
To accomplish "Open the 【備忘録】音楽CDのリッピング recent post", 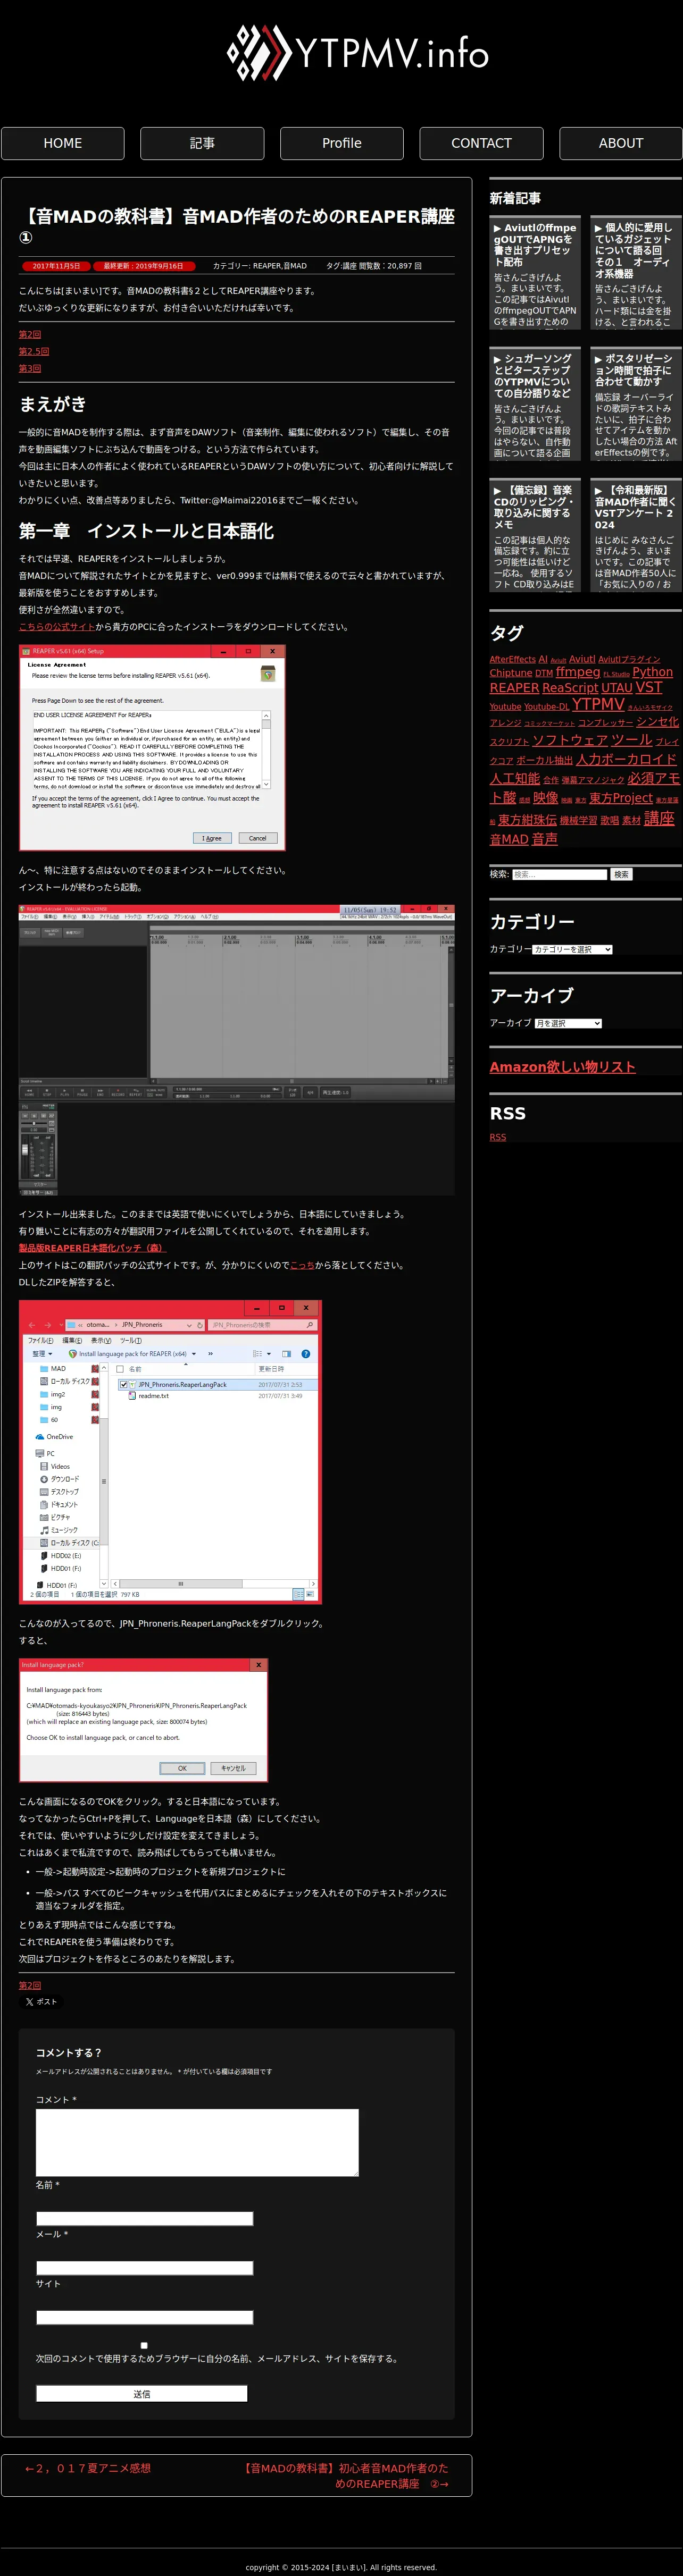I will 534,536.
